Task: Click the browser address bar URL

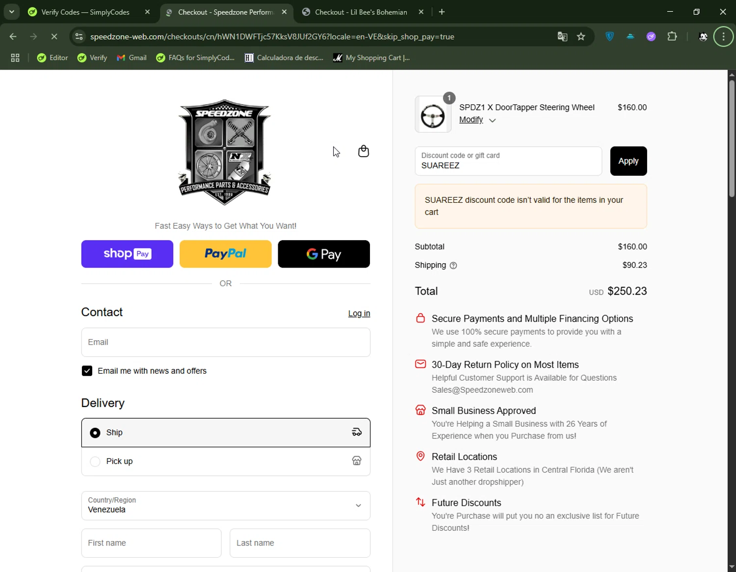Action: click(x=272, y=36)
